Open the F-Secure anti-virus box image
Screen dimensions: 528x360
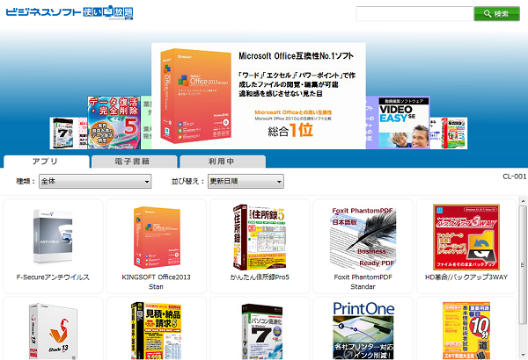pos(53,236)
